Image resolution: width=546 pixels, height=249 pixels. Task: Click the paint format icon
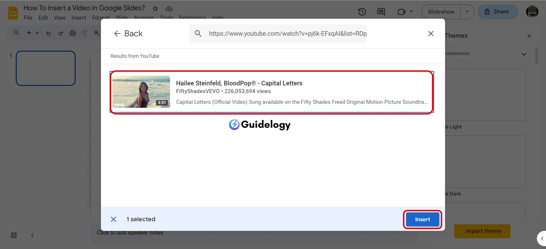[x=84, y=33]
